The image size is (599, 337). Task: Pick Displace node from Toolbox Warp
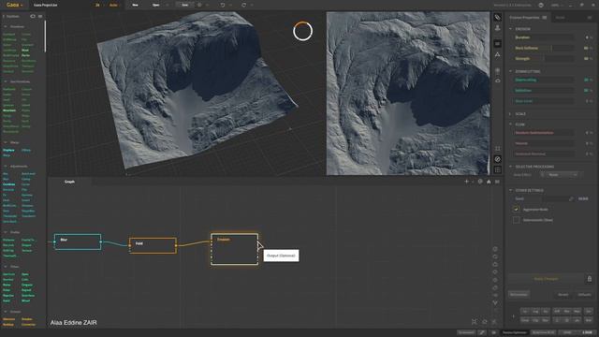pos(8,150)
